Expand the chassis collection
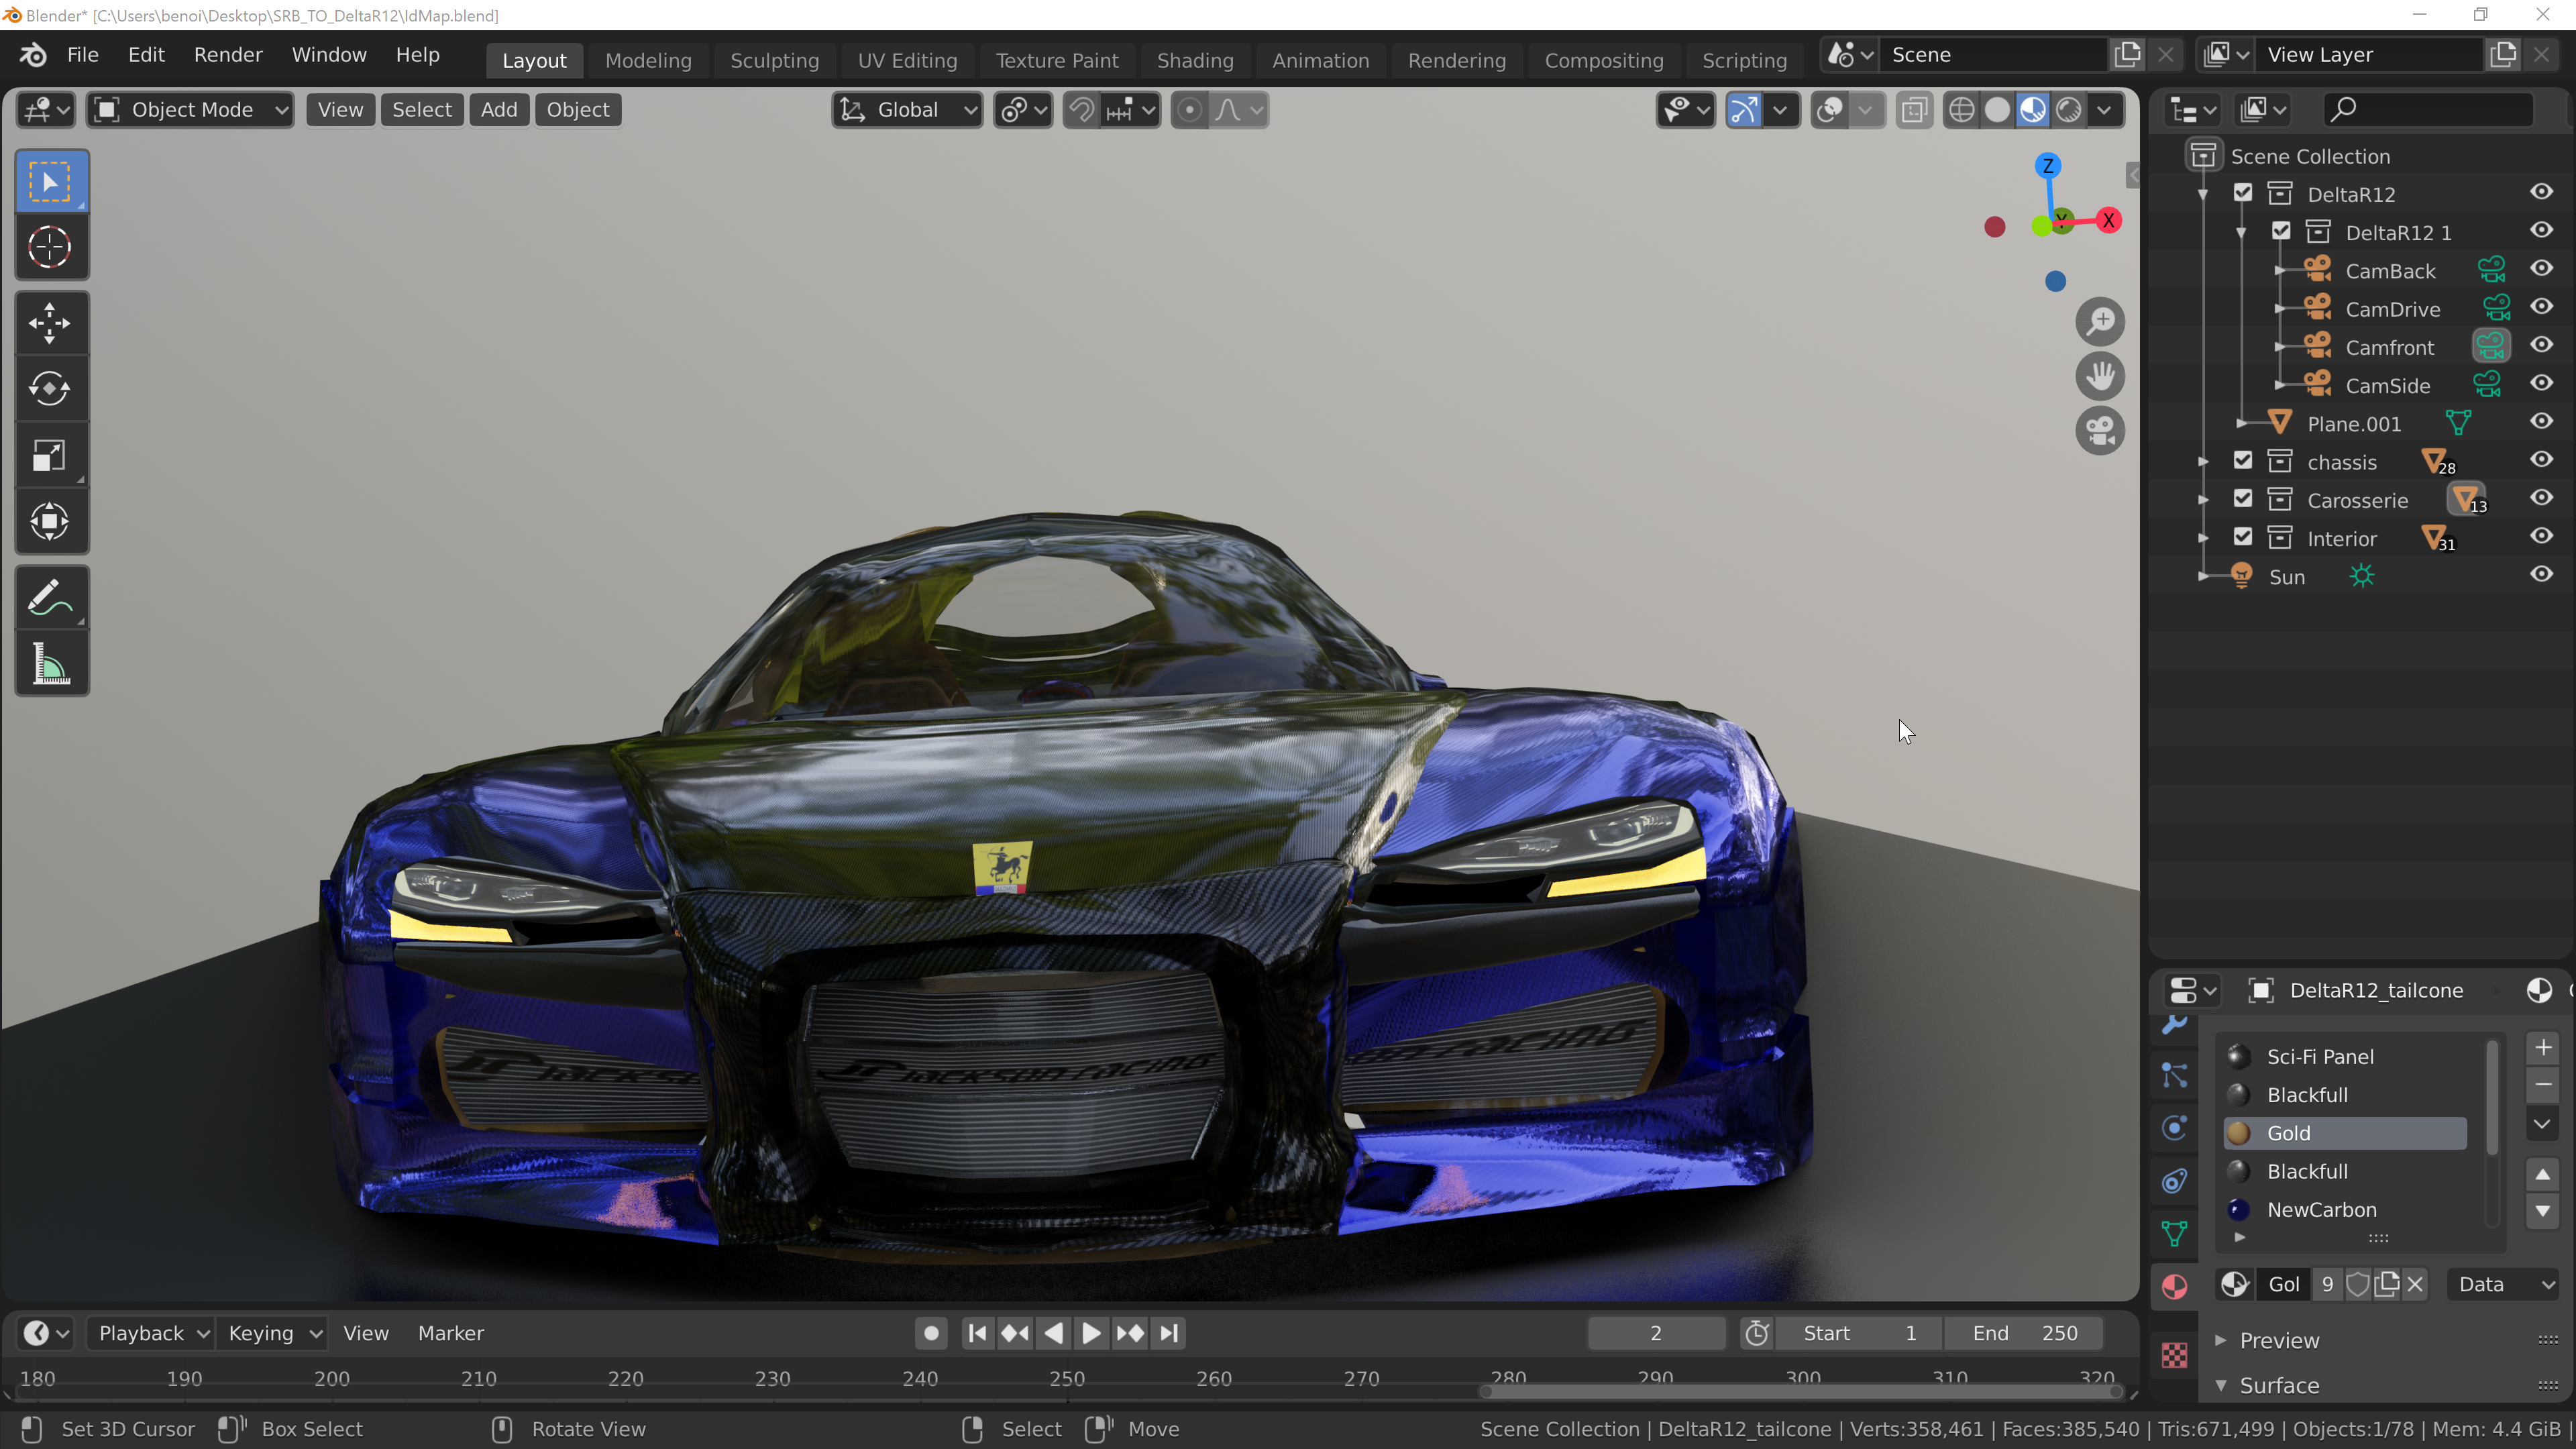 click(2203, 462)
